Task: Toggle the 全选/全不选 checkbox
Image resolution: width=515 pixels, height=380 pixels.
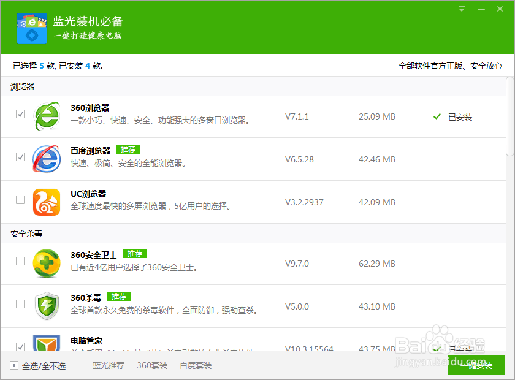Action: tap(14, 365)
